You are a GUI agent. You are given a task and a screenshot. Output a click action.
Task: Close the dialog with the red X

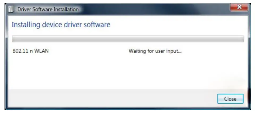[239, 7]
